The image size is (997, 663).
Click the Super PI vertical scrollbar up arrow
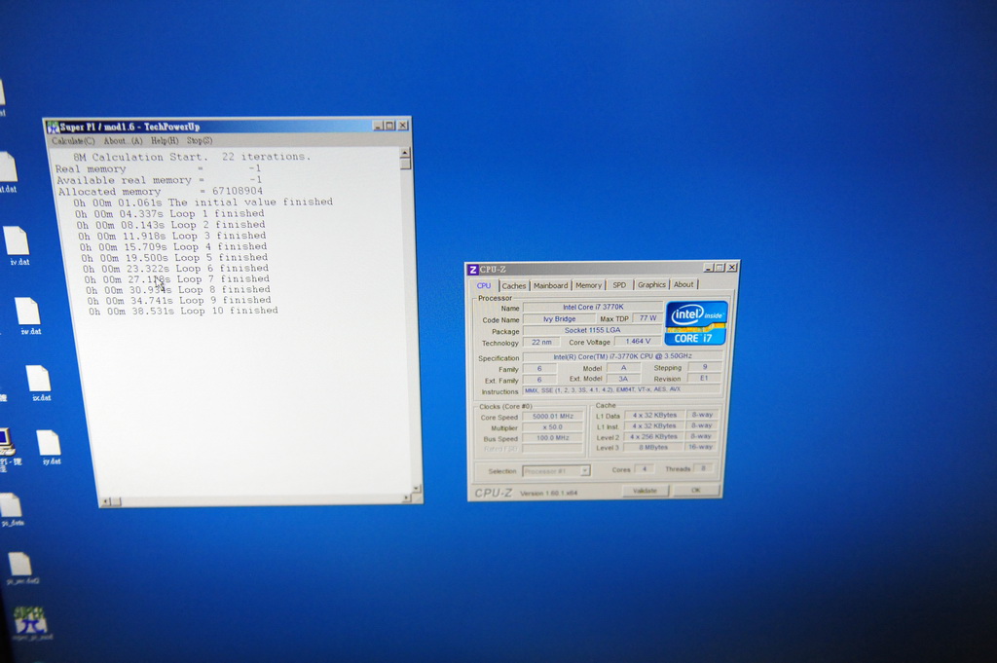(x=405, y=153)
